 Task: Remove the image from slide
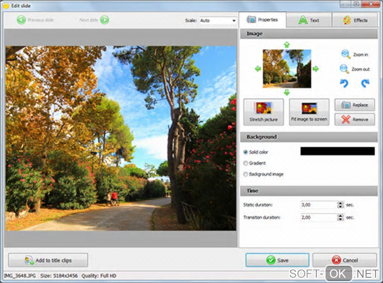click(354, 119)
